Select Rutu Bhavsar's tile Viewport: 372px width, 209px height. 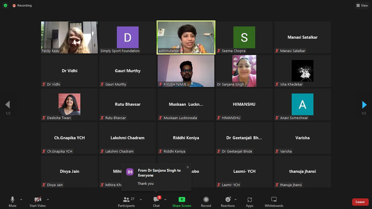(128, 104)
